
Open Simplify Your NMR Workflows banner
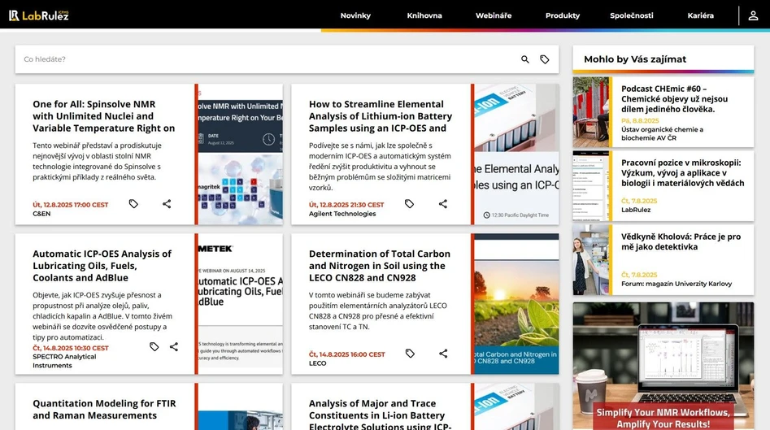click(x=663, y=366)
